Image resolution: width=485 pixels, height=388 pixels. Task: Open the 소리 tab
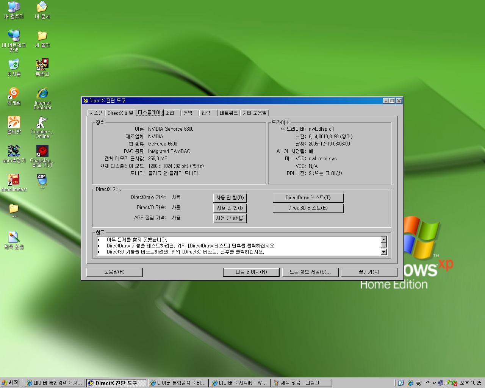pos(172,113)
